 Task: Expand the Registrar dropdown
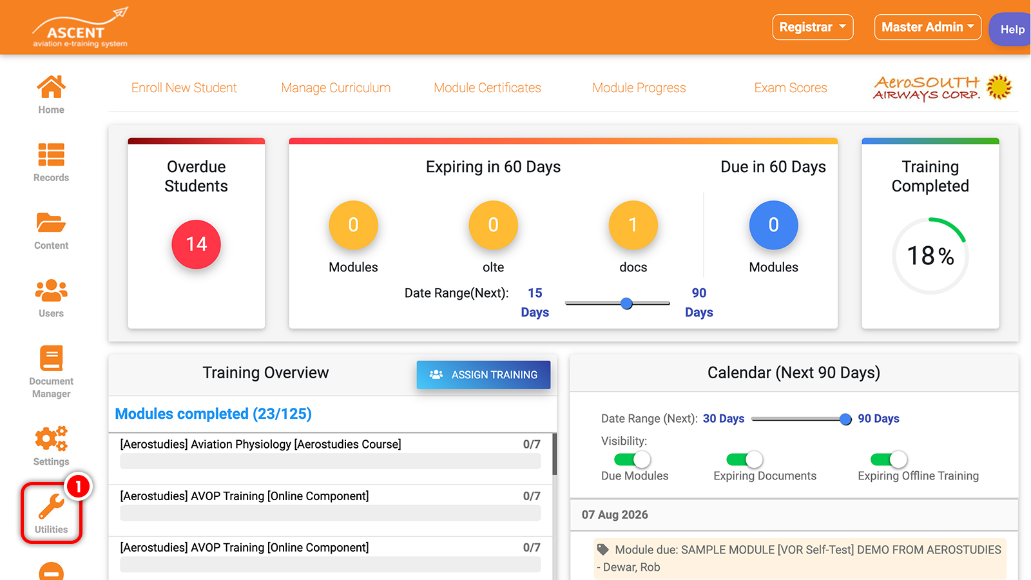coord(813,27)
